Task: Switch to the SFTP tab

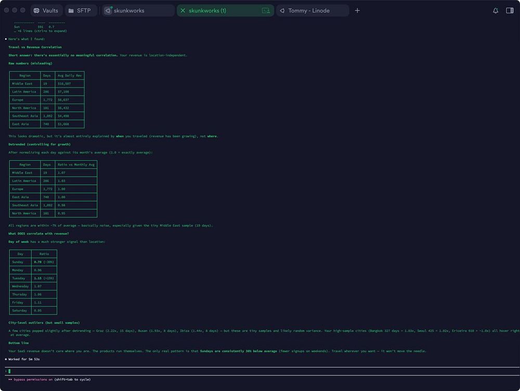Action: 81,10
